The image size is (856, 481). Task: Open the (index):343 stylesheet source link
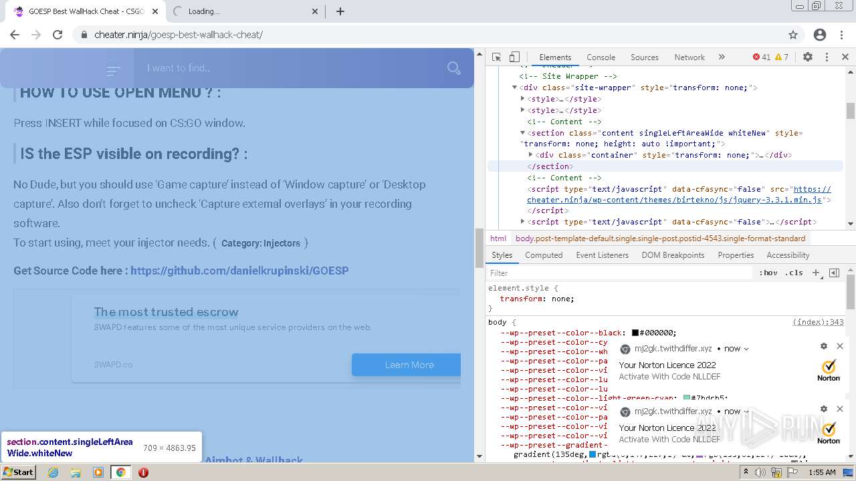pyautogui.click(x=818, y=322)
